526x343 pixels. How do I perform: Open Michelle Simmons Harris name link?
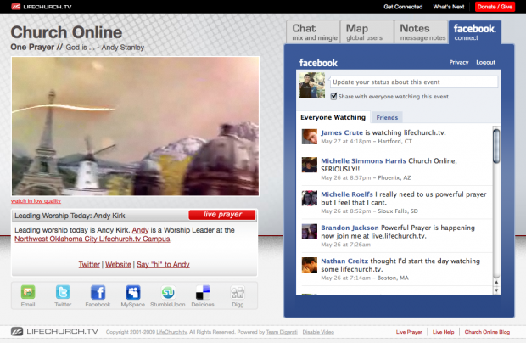pos(364,160)
